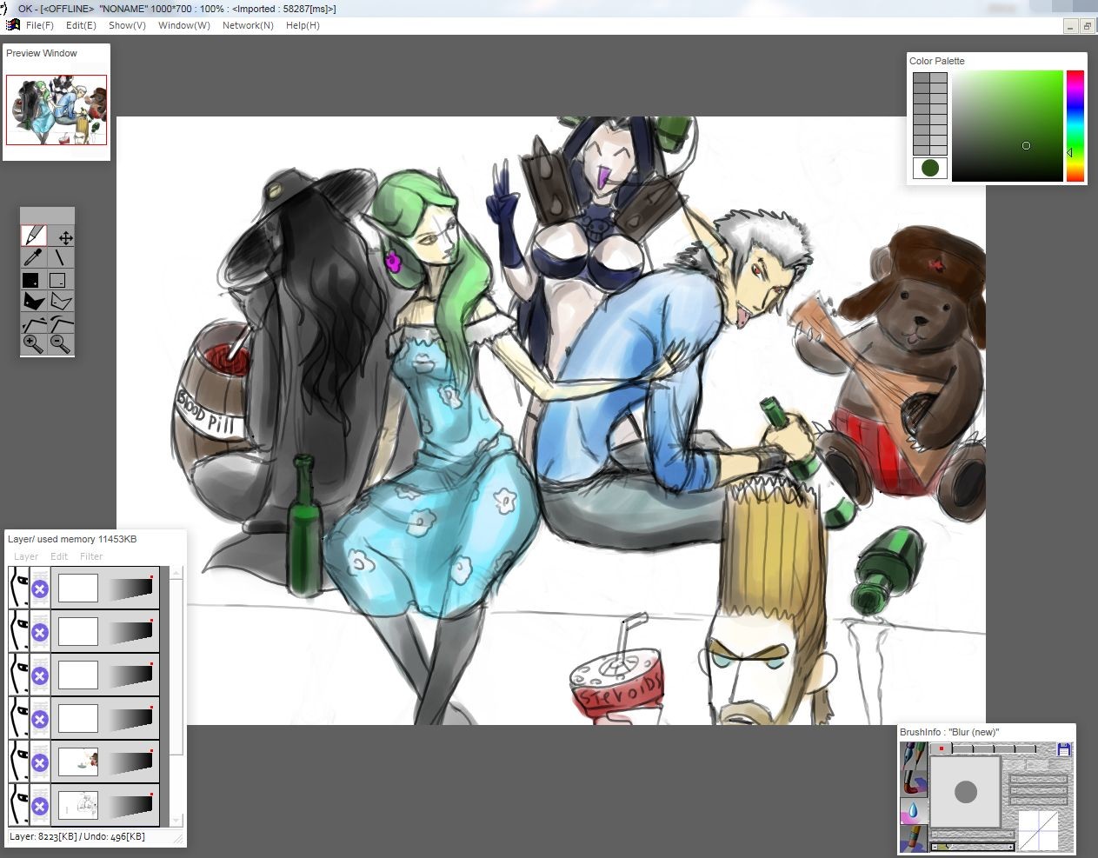
Task: Select first brush preset tab with red dot
Action: [x=942, y=748]
